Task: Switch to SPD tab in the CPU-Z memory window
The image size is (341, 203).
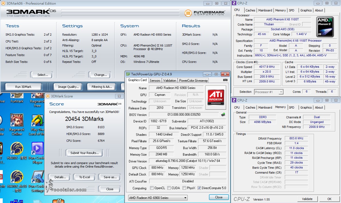Action: (x=292, y=107)
